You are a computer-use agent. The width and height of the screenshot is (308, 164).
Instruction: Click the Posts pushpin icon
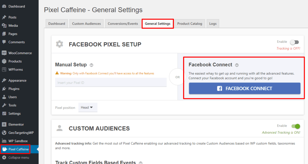pyautogui.click(x=4, y=17)
